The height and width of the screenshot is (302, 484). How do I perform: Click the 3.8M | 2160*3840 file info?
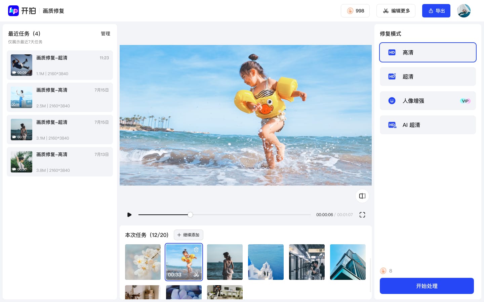(53, 170)
